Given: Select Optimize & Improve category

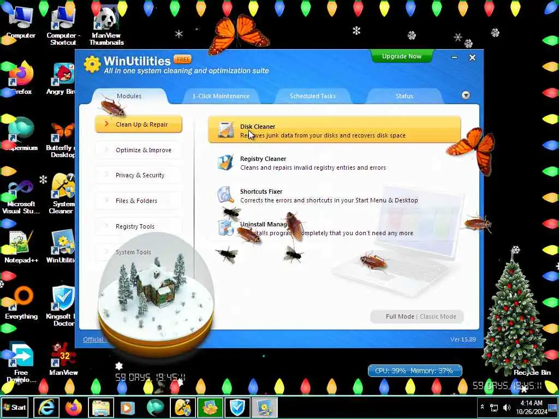Looking at the screenshot, I should [x=139, y=150].
